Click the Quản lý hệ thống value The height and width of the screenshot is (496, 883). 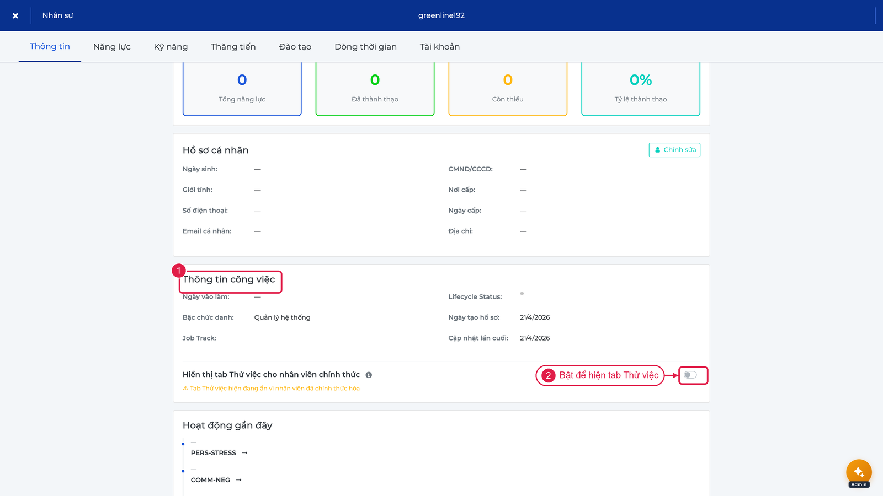[x=282, y=317]
